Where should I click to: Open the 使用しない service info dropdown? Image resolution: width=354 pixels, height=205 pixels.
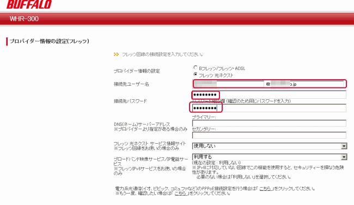pyautogui.click(x=270, y=146)
